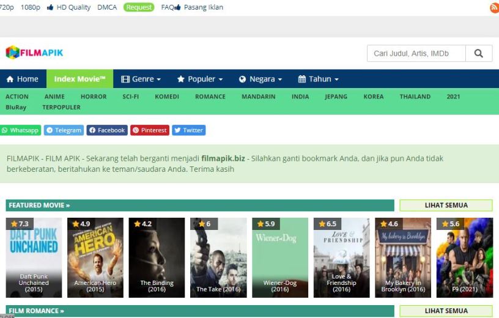Click the thumbs-up icon beside HD Quality
The height and width of the screenshot is (318, 499).
pyautogui.click(x=50, y=7)
